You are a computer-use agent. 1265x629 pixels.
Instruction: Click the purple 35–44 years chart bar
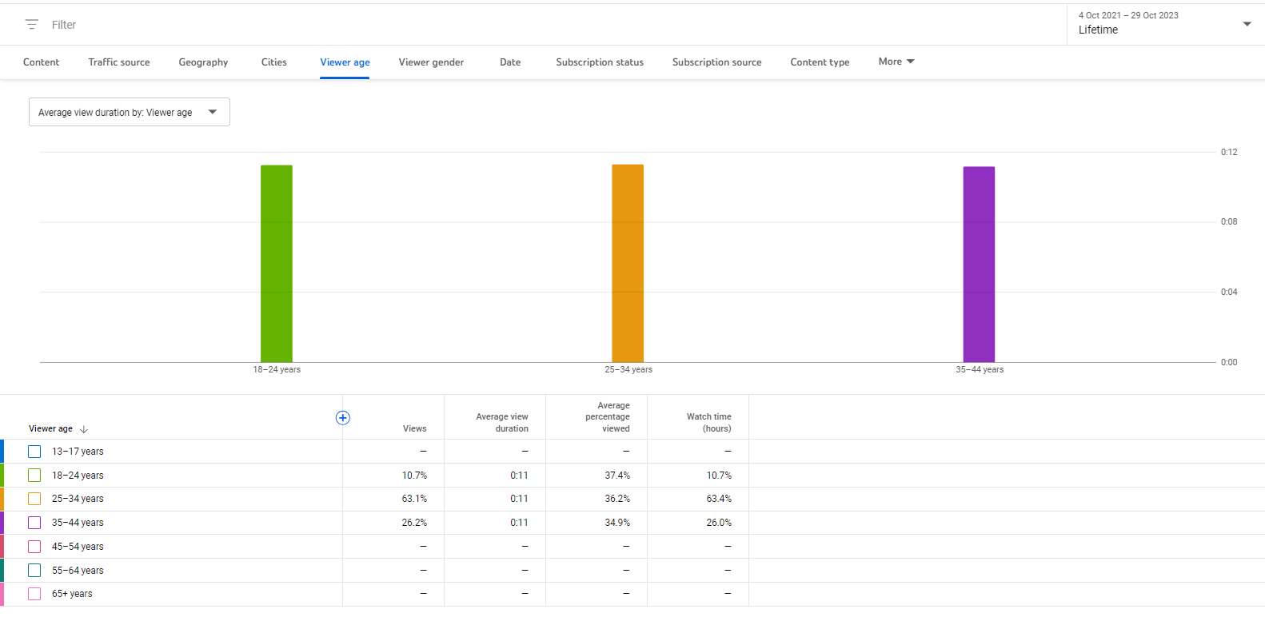979,265
